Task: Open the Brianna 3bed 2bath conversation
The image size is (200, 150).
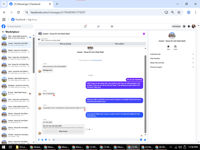Action: 16,79
